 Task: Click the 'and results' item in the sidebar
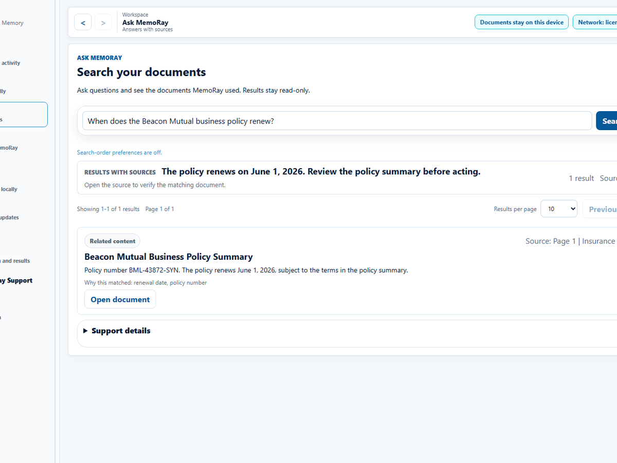point(16,261)
